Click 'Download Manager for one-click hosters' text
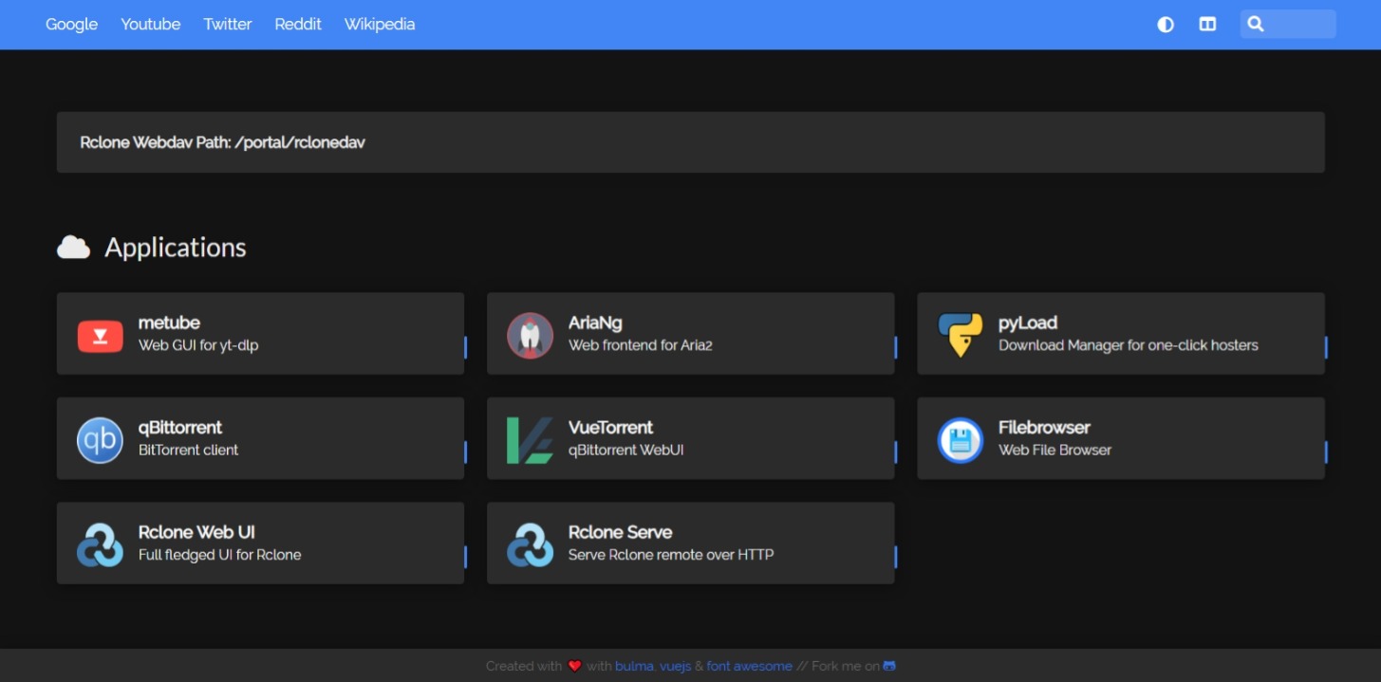The height and width of the screenshot is (682, 1381). point(1129,345)
